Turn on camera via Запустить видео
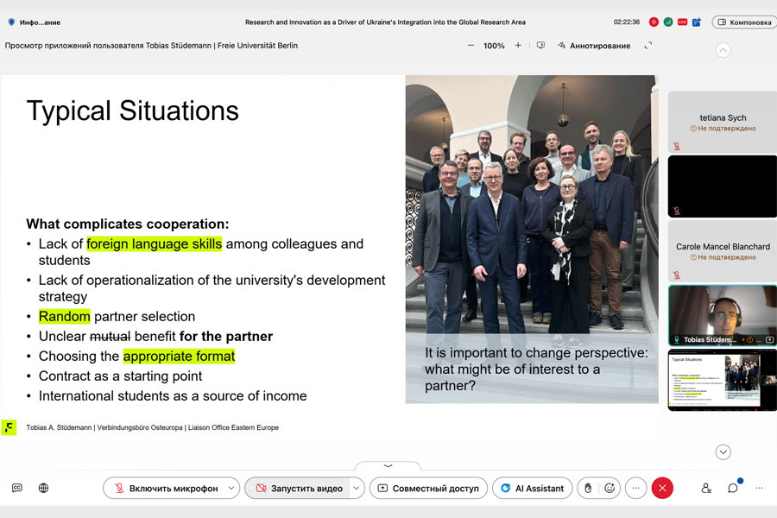This screenshot has height=518, width=777. click(x=297, y=488)
